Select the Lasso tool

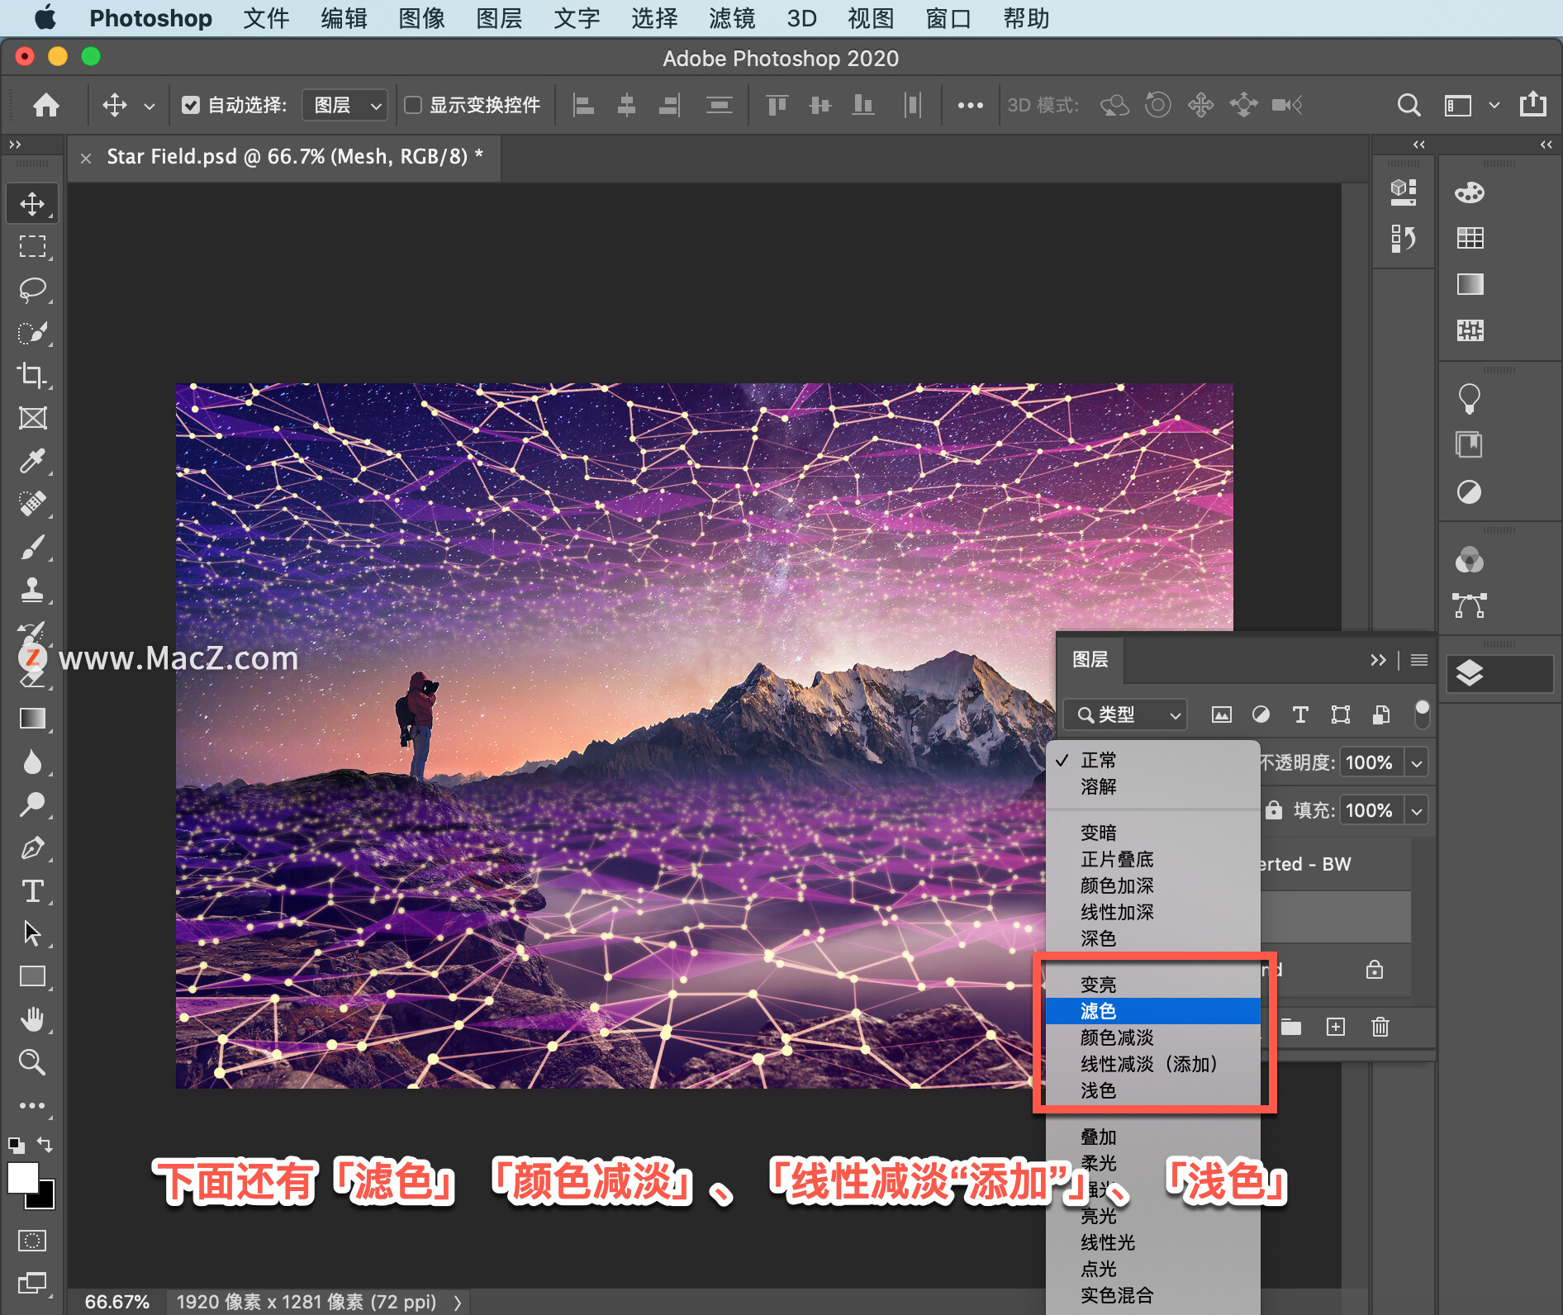tap(32, 289)
